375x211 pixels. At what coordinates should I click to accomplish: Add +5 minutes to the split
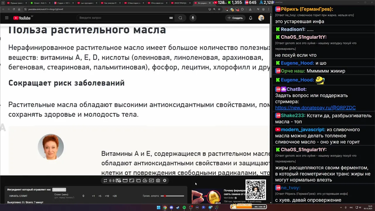[x=100, y=196]
